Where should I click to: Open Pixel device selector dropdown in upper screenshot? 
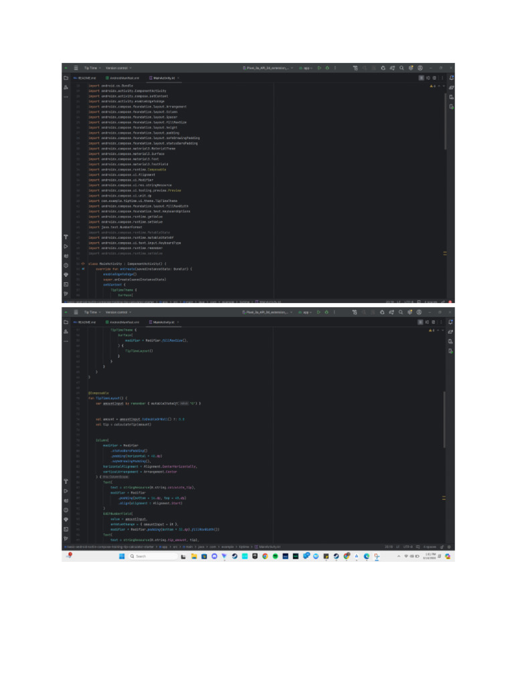tap(268, 68)
